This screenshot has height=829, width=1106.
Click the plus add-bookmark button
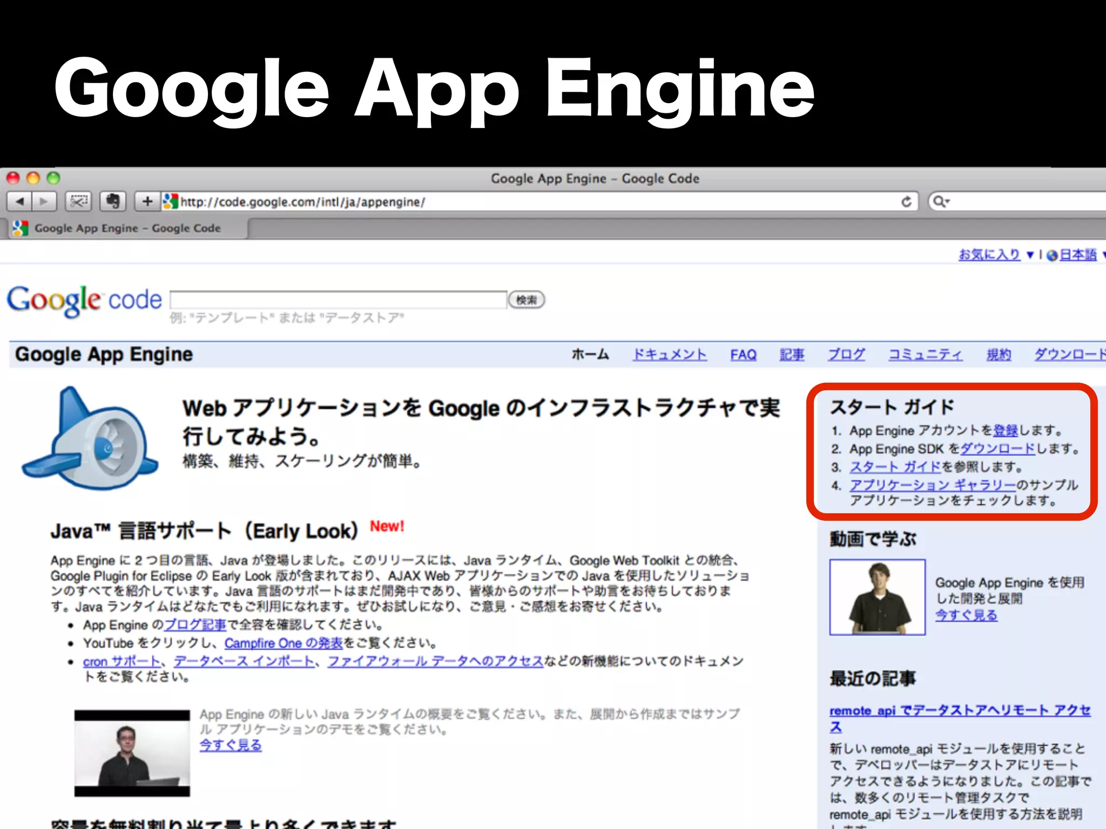(x=147, y=202)
